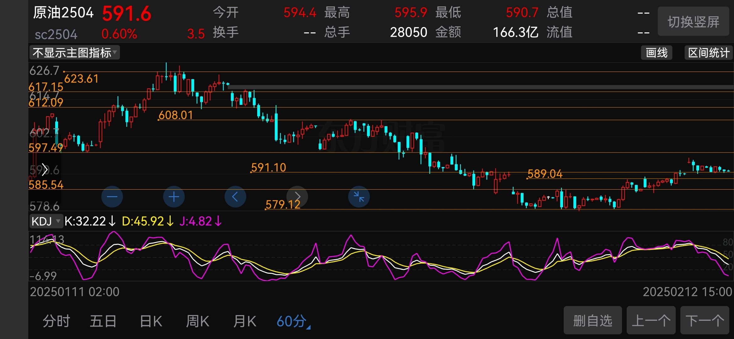Tap the 画线 drawing button
Viewport: 734px width, 339px height.
click(x=657, y=53)
